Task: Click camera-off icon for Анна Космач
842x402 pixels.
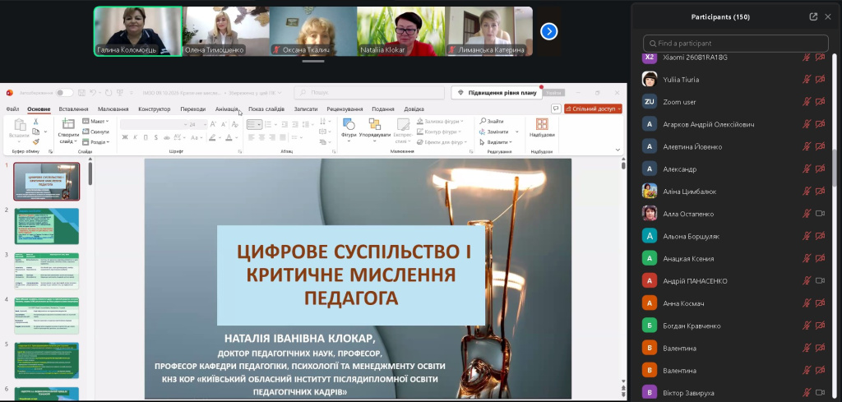Action: [x=820, y=303]
